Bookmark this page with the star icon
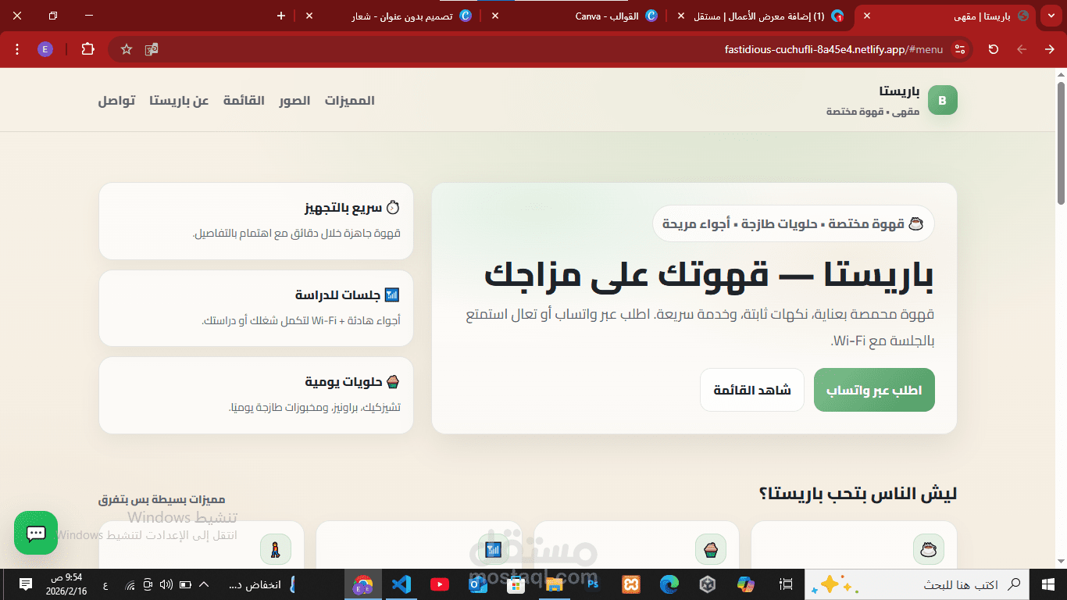Viewport: 1067px width, 600px height. pyautogui.click(x=127, y=49)
